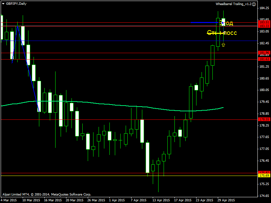Click the yellow Вход entry label
Viewport: 271px width, 203px height.
226,23
